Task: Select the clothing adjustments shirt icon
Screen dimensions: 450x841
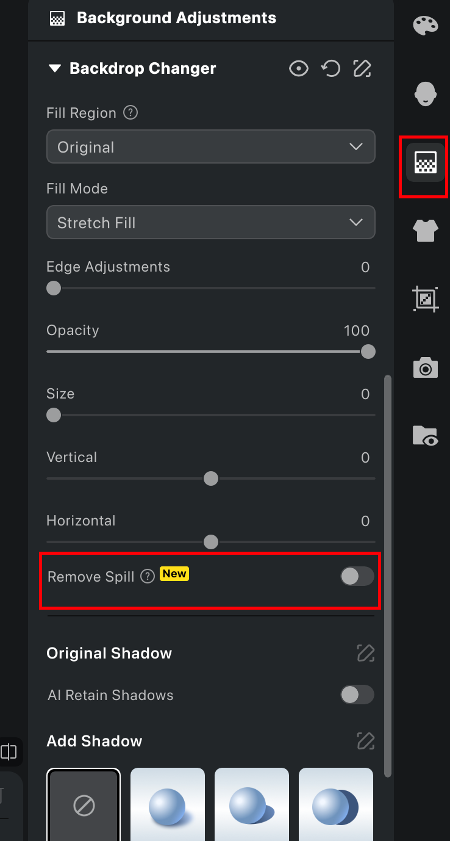Action: tap(425, 231)
